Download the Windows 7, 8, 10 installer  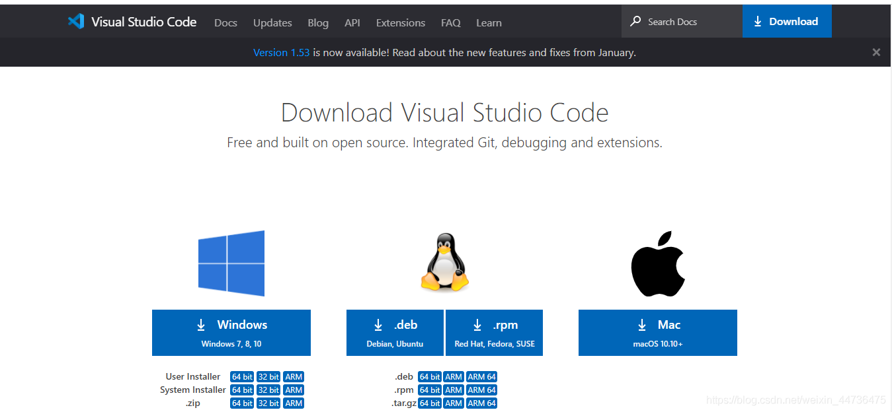(231, 333)
